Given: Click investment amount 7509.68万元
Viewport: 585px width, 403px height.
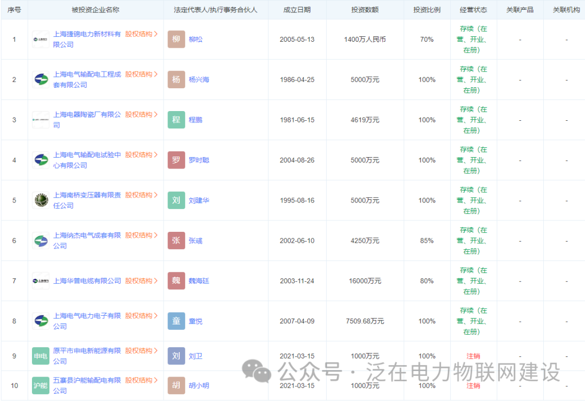Looking at the screenshot, I should pos(365,321).
